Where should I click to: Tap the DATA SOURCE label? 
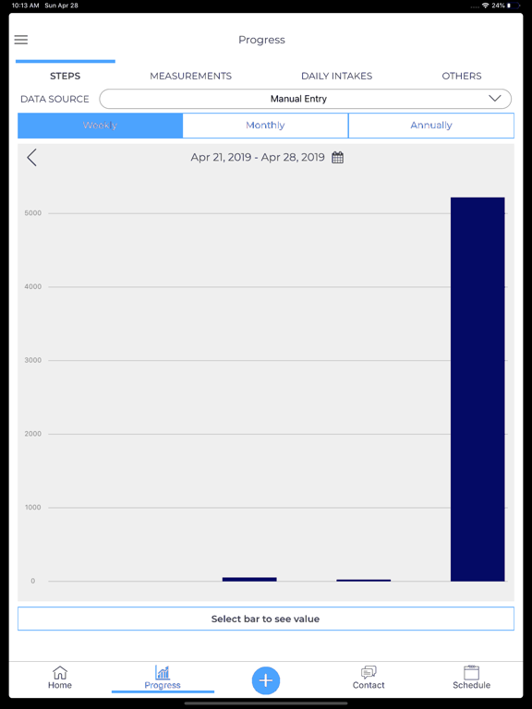pos(54,99)
